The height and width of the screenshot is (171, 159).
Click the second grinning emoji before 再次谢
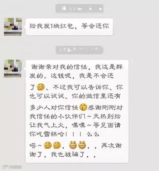(82, 145)
